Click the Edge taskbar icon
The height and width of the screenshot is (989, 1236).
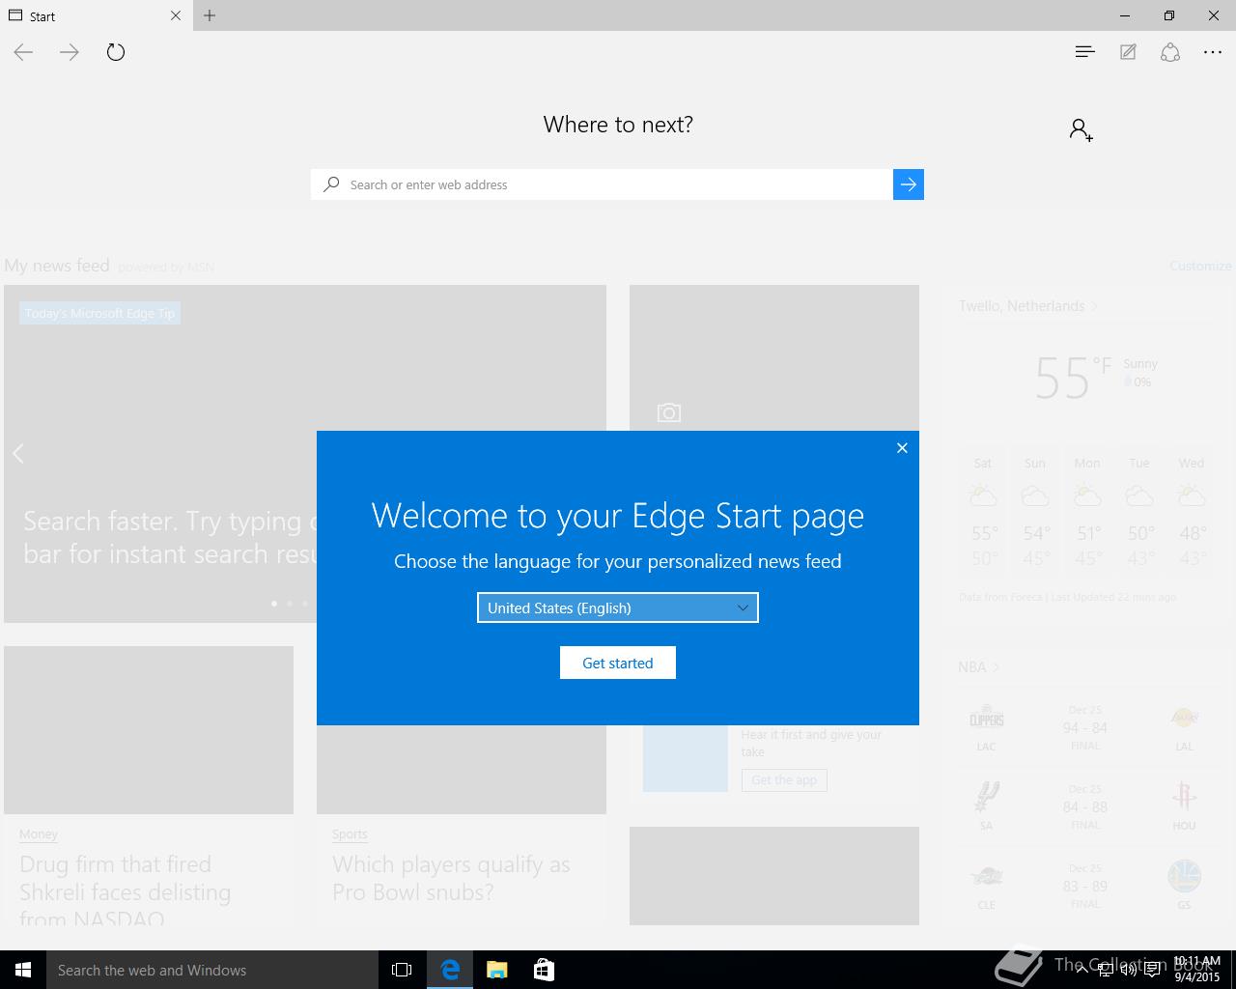pos(450,970)
